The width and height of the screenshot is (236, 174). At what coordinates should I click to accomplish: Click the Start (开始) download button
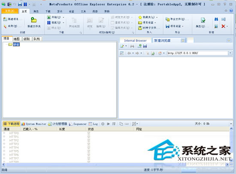click(54, 17)
